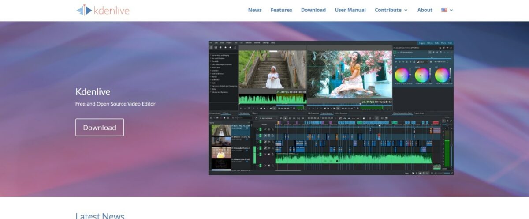Click the green audio waveform track in timeline
Viewport: 529px width, 219px height.
353,158
